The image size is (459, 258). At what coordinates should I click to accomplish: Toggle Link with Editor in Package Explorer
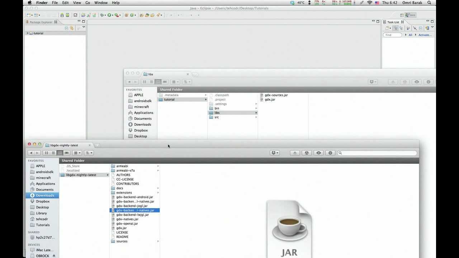point(72,28)
